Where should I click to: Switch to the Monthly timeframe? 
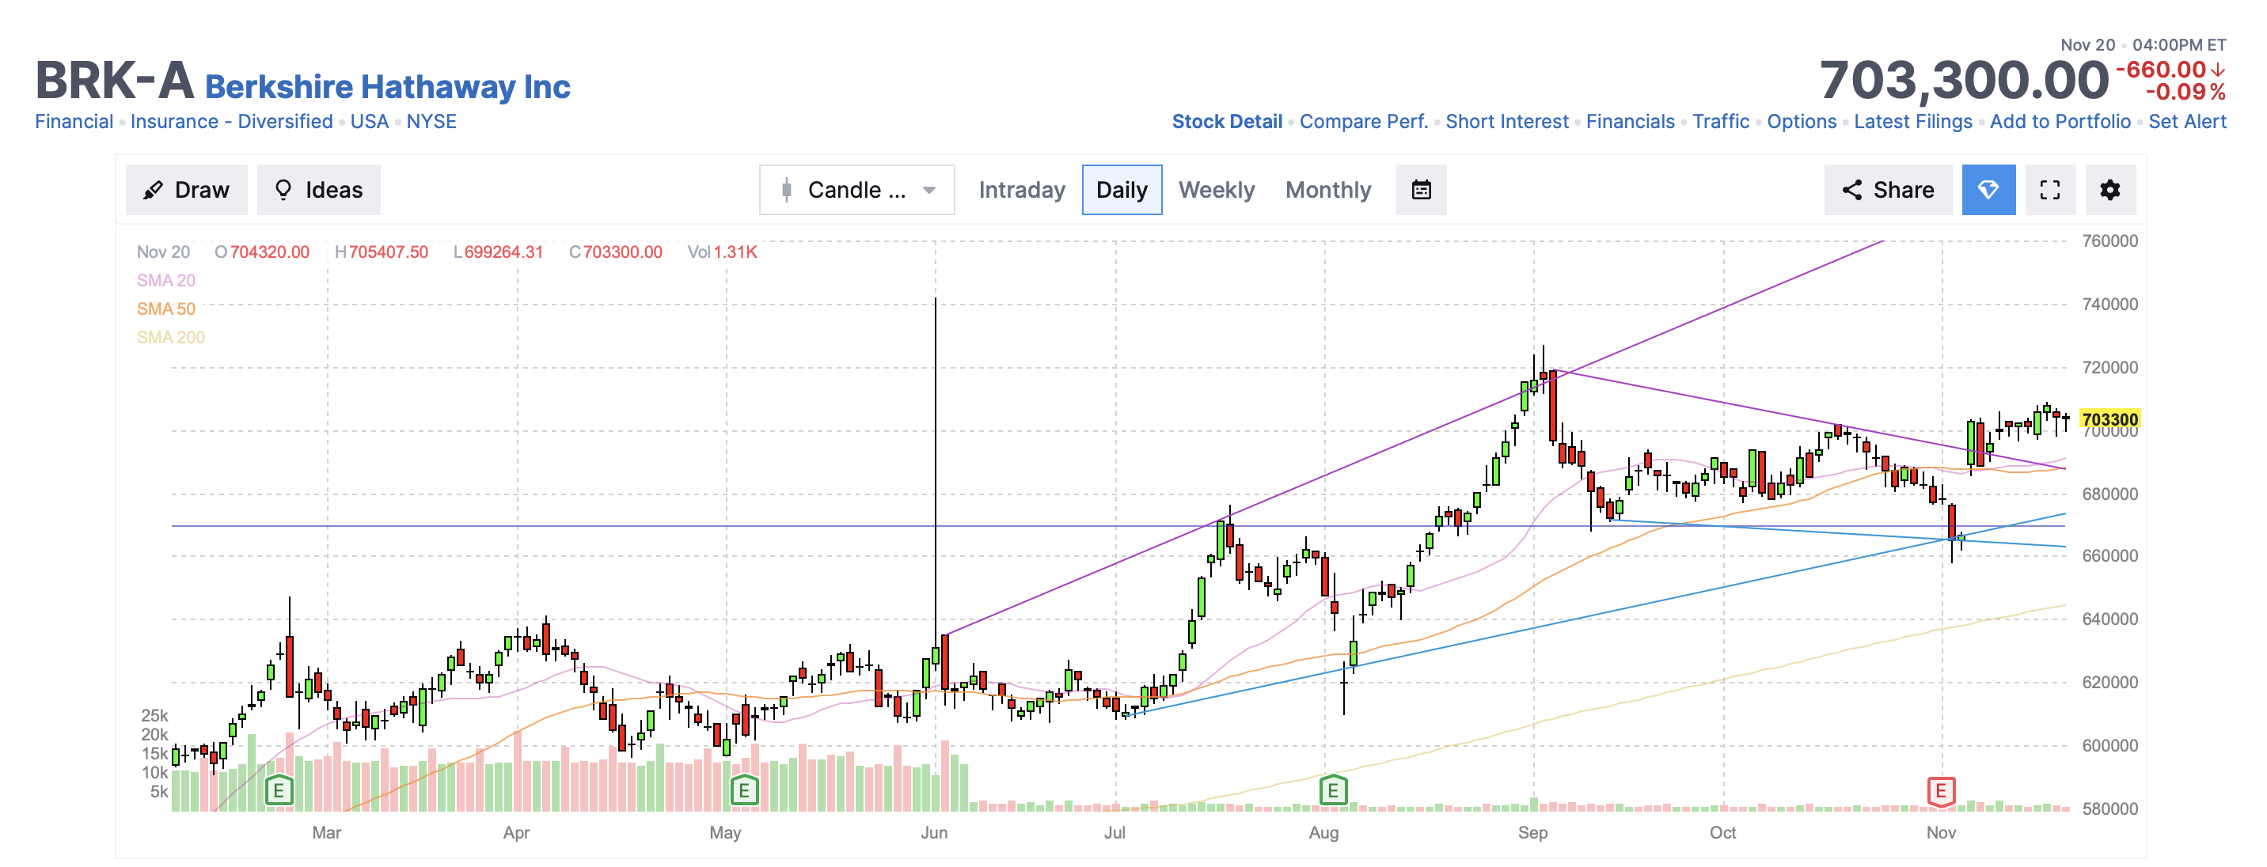[x=1327, y=190]
